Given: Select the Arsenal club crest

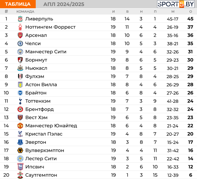Looking at the screenshot, I should tap(20, 35).
